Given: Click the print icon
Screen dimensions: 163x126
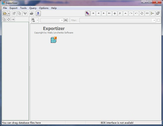Looking at the screenshot, I should 32,13.
